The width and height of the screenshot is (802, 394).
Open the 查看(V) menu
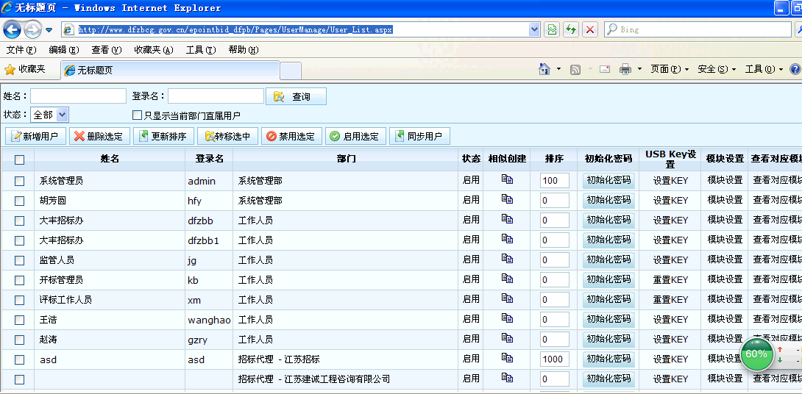(107, 49)
